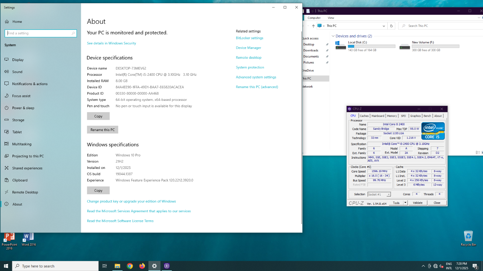
Task: Click the up arrow in File Explorer navigation
Action: click(x=313, y=26)
